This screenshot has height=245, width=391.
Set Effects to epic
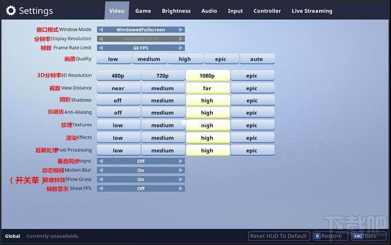[252, 138]
